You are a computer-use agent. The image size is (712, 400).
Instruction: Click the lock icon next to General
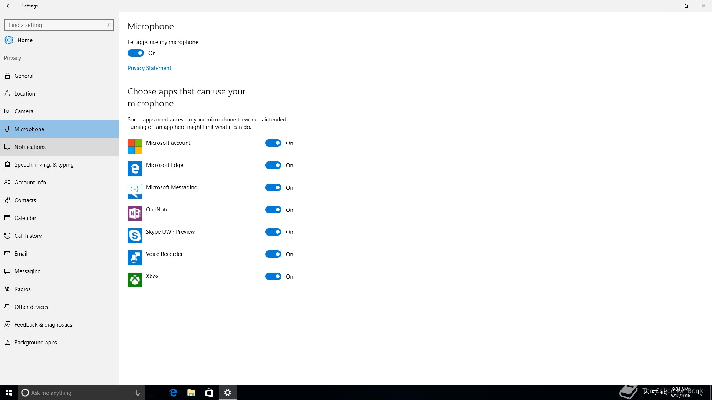[x=7, y=76]
